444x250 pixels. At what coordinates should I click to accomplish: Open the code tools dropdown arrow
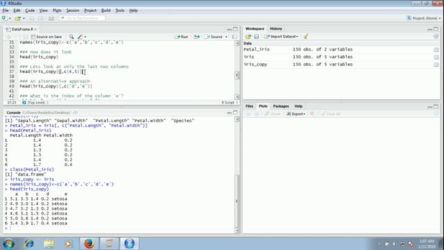coord(85,37)
